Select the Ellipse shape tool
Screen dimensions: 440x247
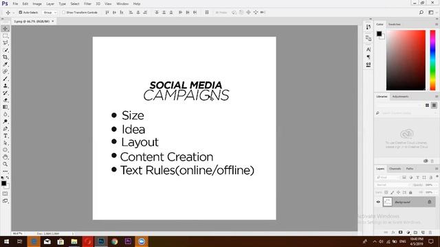[5, 150]
